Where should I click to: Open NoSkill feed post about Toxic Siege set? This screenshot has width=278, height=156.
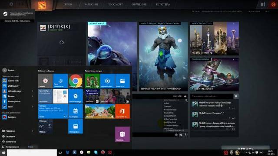[214, 105]
